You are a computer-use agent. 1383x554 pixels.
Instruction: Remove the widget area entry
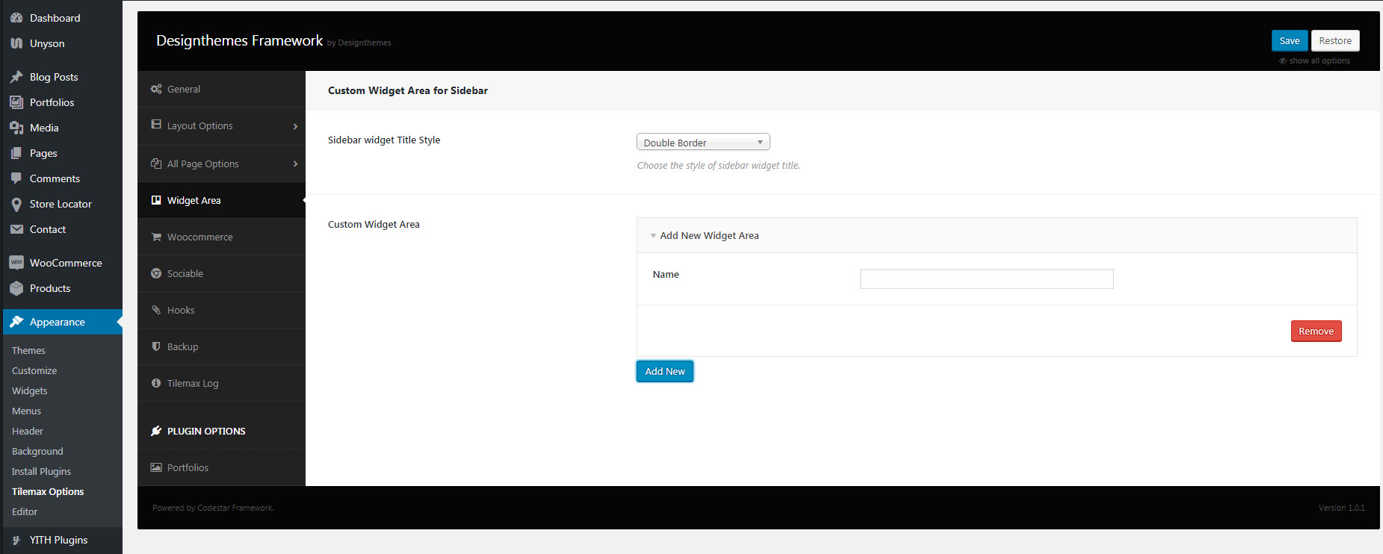tap(1316, 331)
